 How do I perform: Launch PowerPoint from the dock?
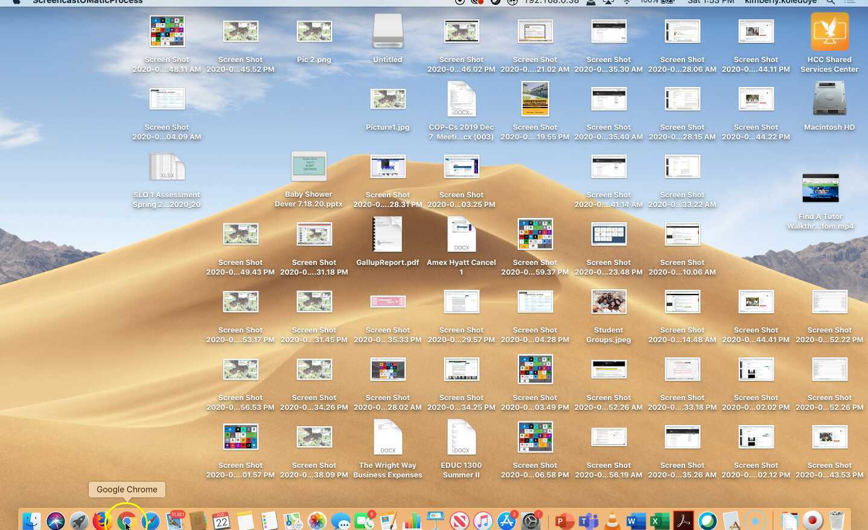(x=564, y=520)
